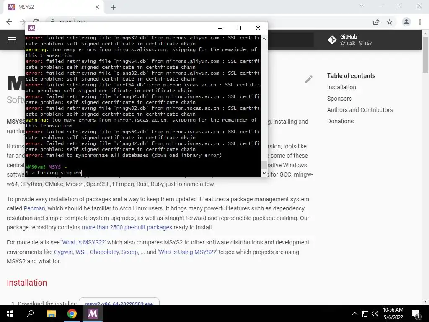The height and width of the screenshot is (322, 429).
Task: Minimize the MSYS2 terminal window
Action: pyautogui.click(x=220, y=28)
